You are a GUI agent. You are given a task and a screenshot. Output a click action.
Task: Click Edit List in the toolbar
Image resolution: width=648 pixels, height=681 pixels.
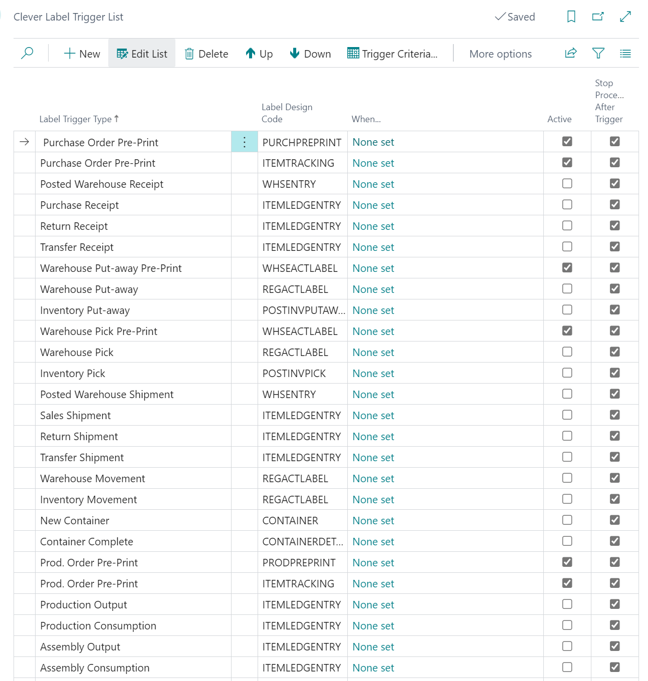pyautogui.click(x=142, y=54)
